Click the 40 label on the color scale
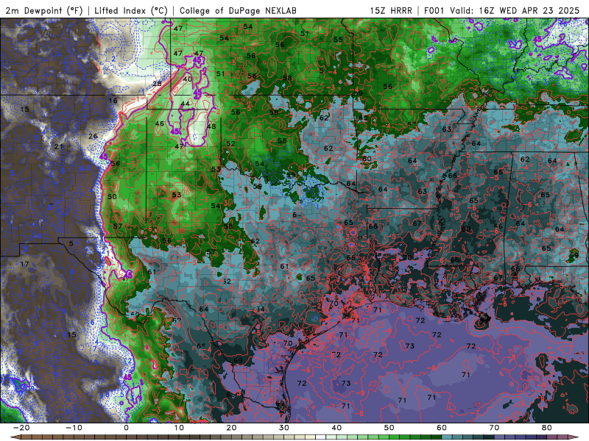 tap(336, 428)
